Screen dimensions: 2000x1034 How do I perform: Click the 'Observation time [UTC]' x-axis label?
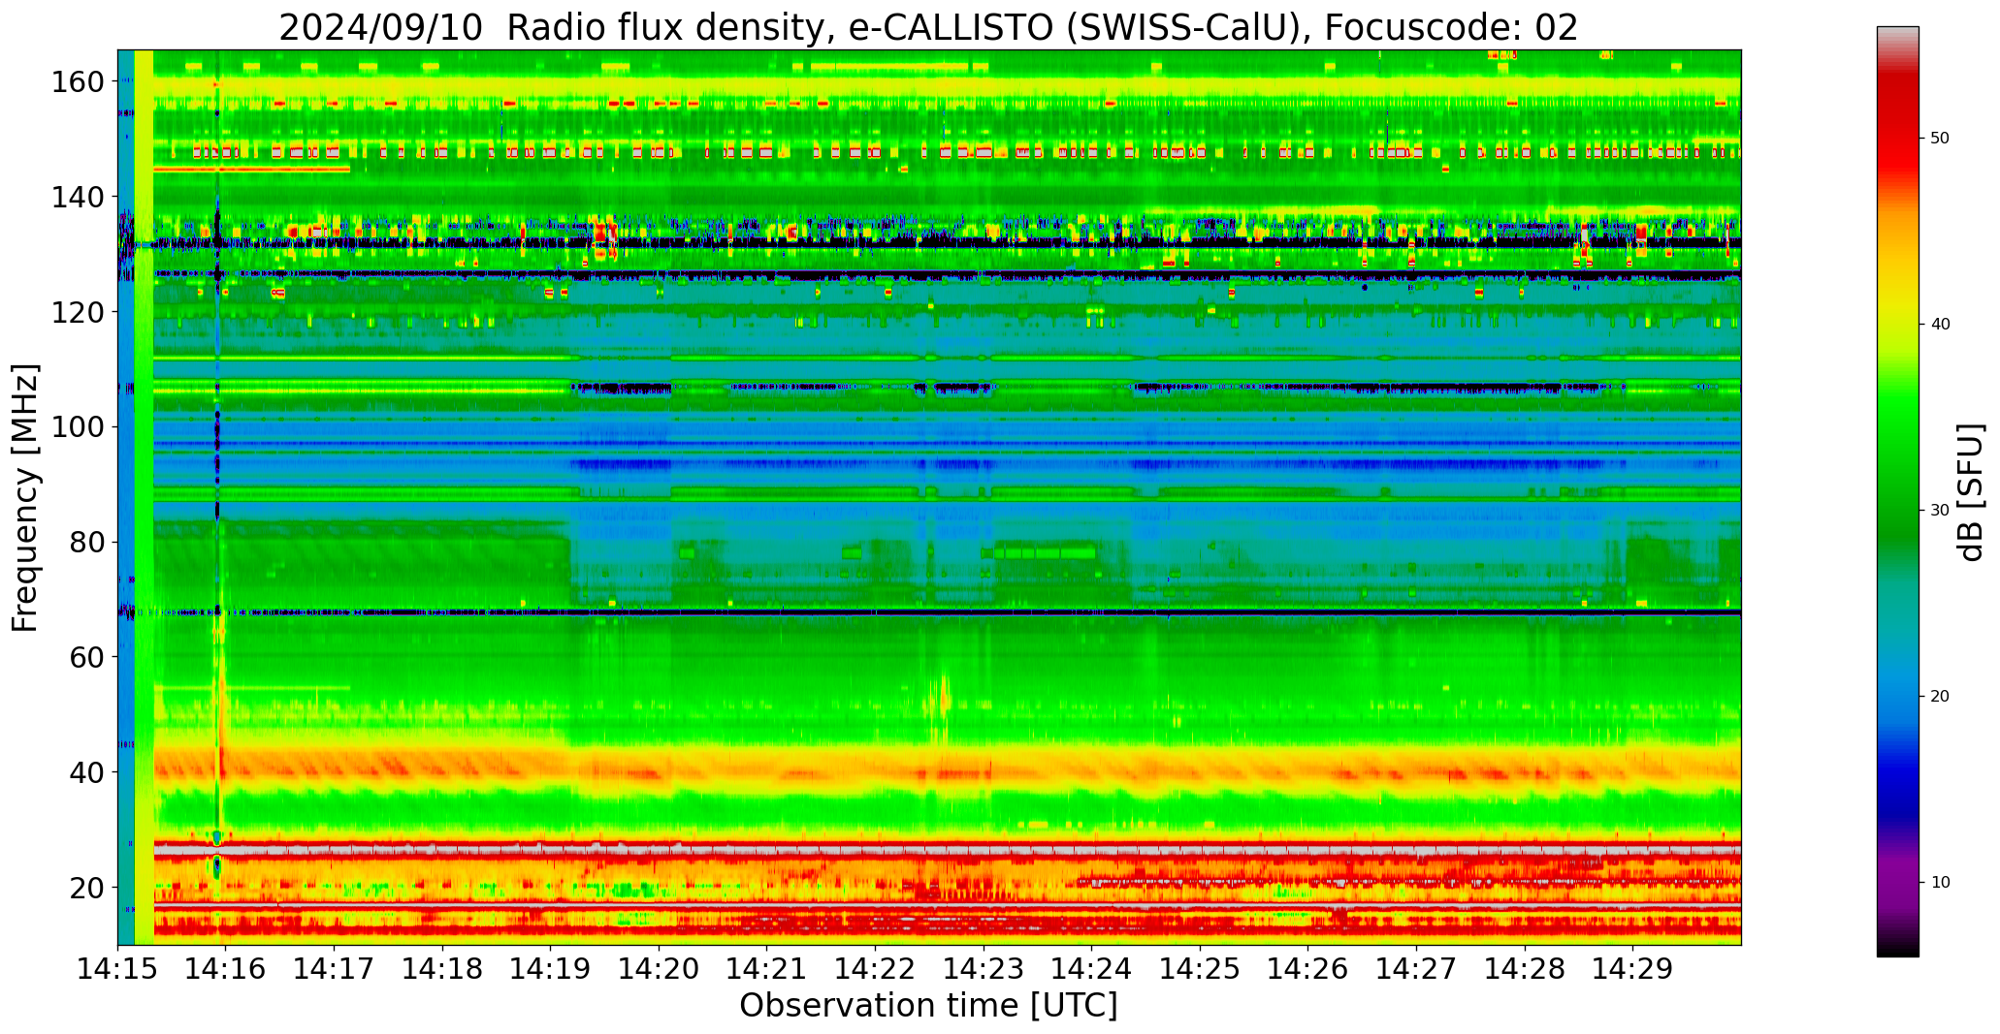click(928, 1006)
